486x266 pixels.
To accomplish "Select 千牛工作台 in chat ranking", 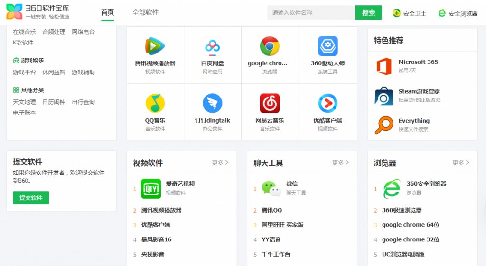I will [x=276, y=254].
